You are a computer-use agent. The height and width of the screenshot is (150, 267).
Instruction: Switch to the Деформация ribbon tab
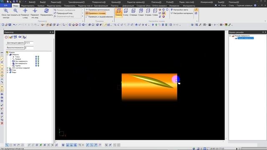(128, 5)
